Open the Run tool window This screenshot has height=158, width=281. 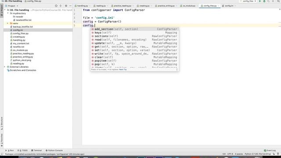pos(10,151)
